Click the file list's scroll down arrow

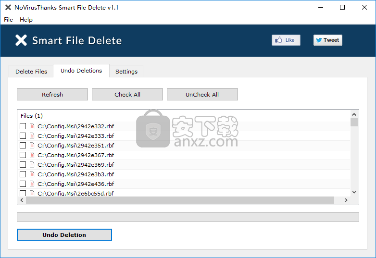click(x=354, y=192)
